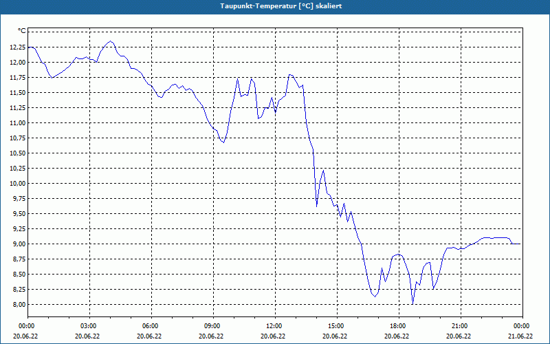
Task: Pick the '11,25' y-axis label
Action: pyautogui.click(x=18, y=107)
